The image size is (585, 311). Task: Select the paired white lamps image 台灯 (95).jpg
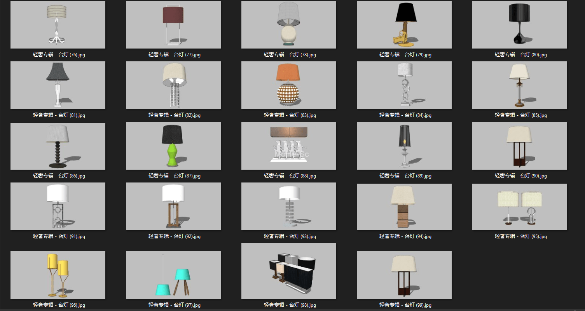519,206
